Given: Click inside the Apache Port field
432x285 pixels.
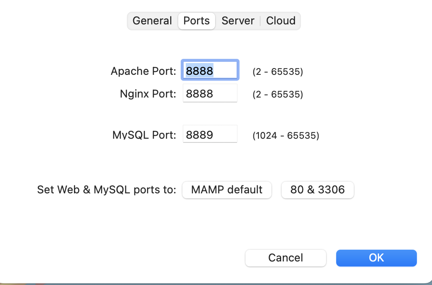Looking at the screenshot, I should coord(210,70).
